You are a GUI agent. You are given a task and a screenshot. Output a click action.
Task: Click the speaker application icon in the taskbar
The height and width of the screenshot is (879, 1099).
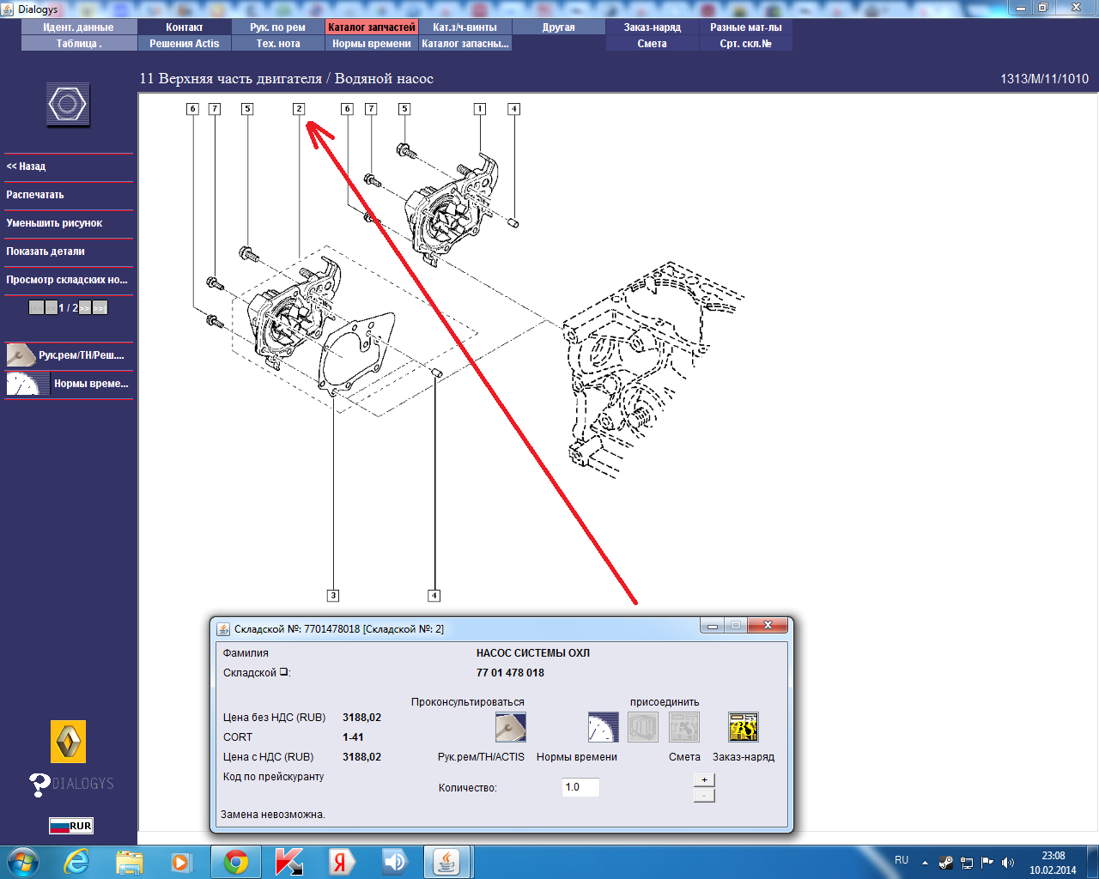pyautogui.click(x=394, y=862)
